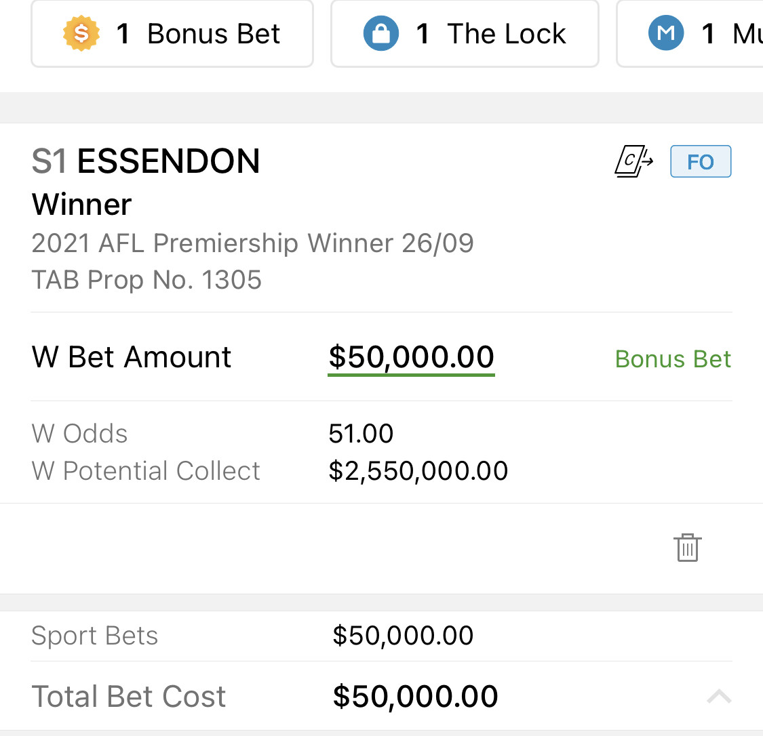The height and width of the screenshot is (736, 763).
Task: Click the Sport Bets summary row
Action: point(381,636)
